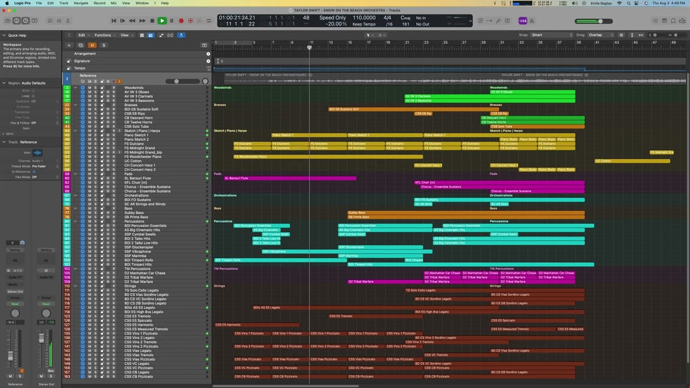Pause playback
This screenshot has width=690, height=388.
[x=171, y=21]
